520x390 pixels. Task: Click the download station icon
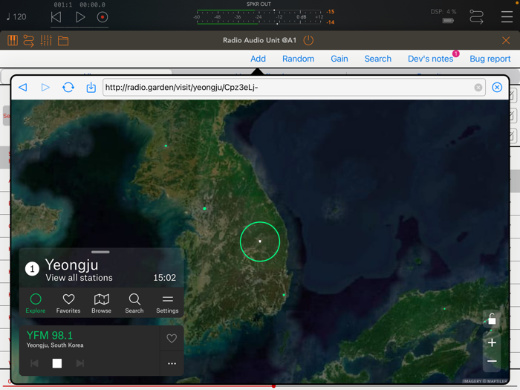pos(91,87)
